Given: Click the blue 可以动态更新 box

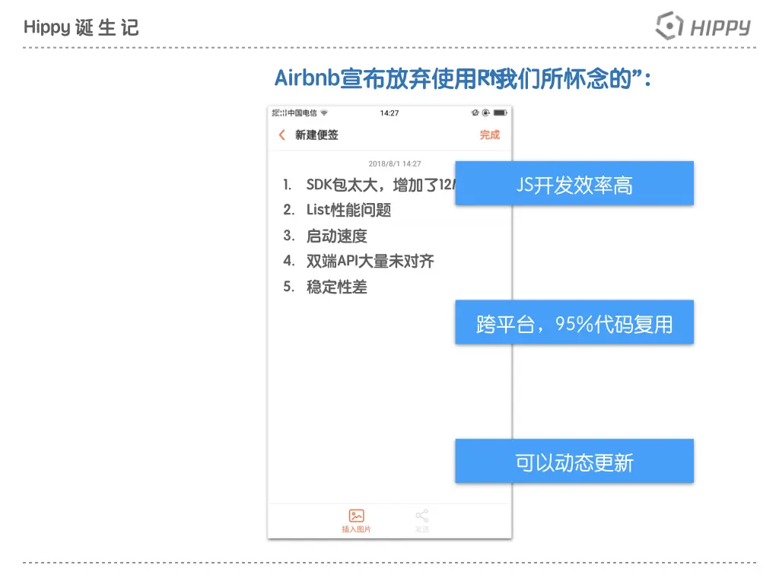Looking at the screenshot, I should click(x=574, y=461).
